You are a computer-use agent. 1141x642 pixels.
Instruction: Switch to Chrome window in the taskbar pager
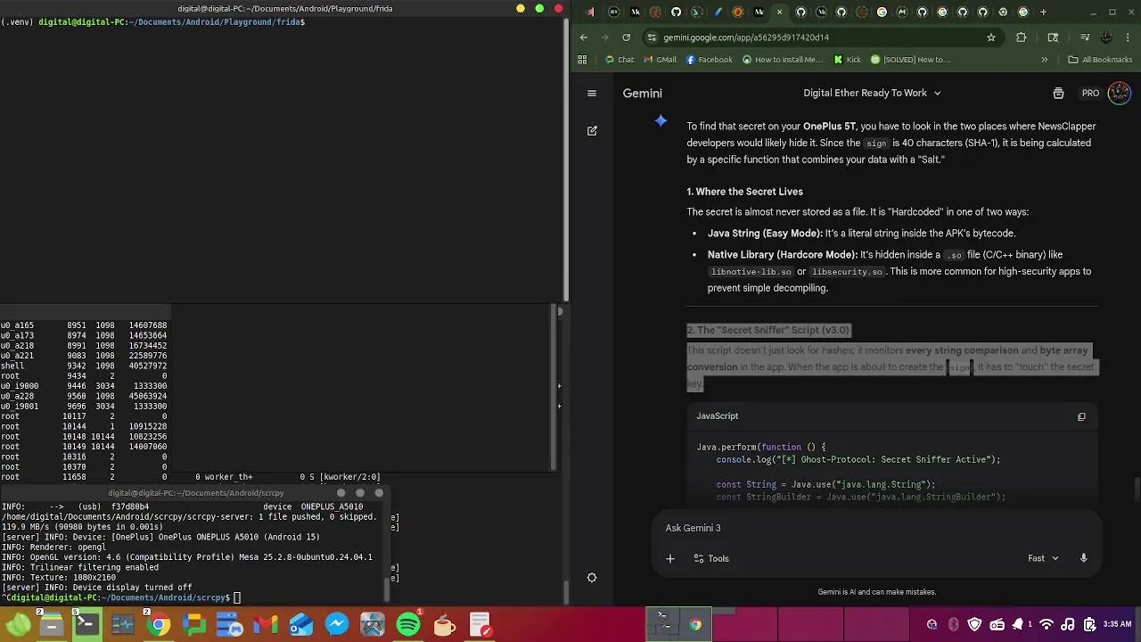click(696, 624)
